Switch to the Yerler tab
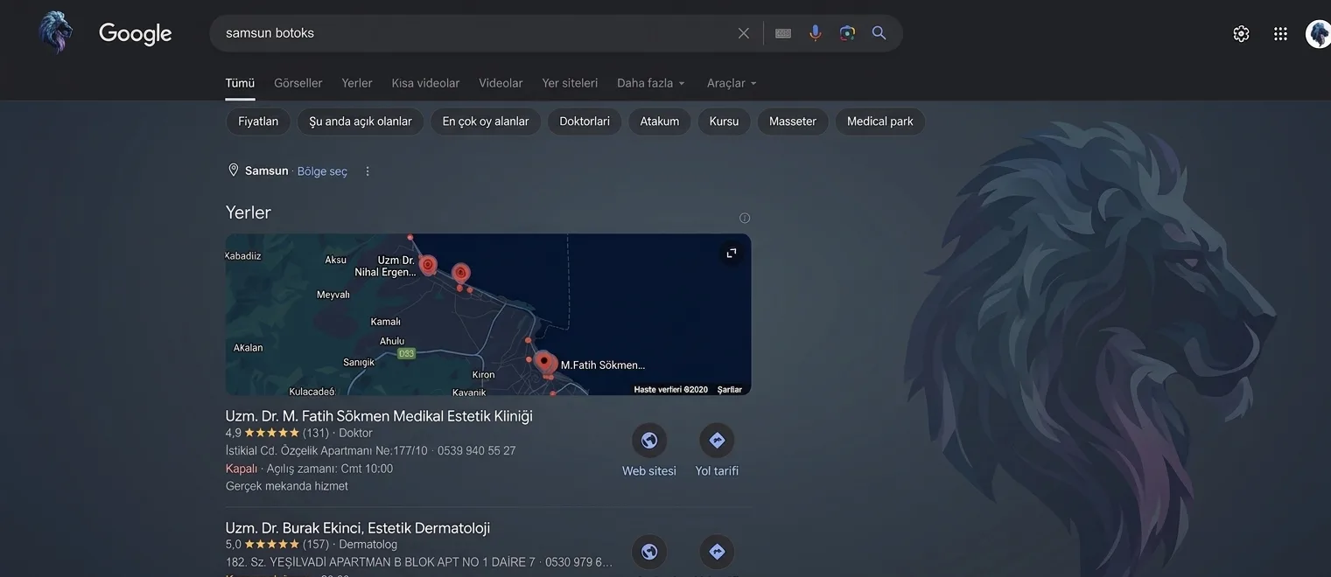 point(357,83)
